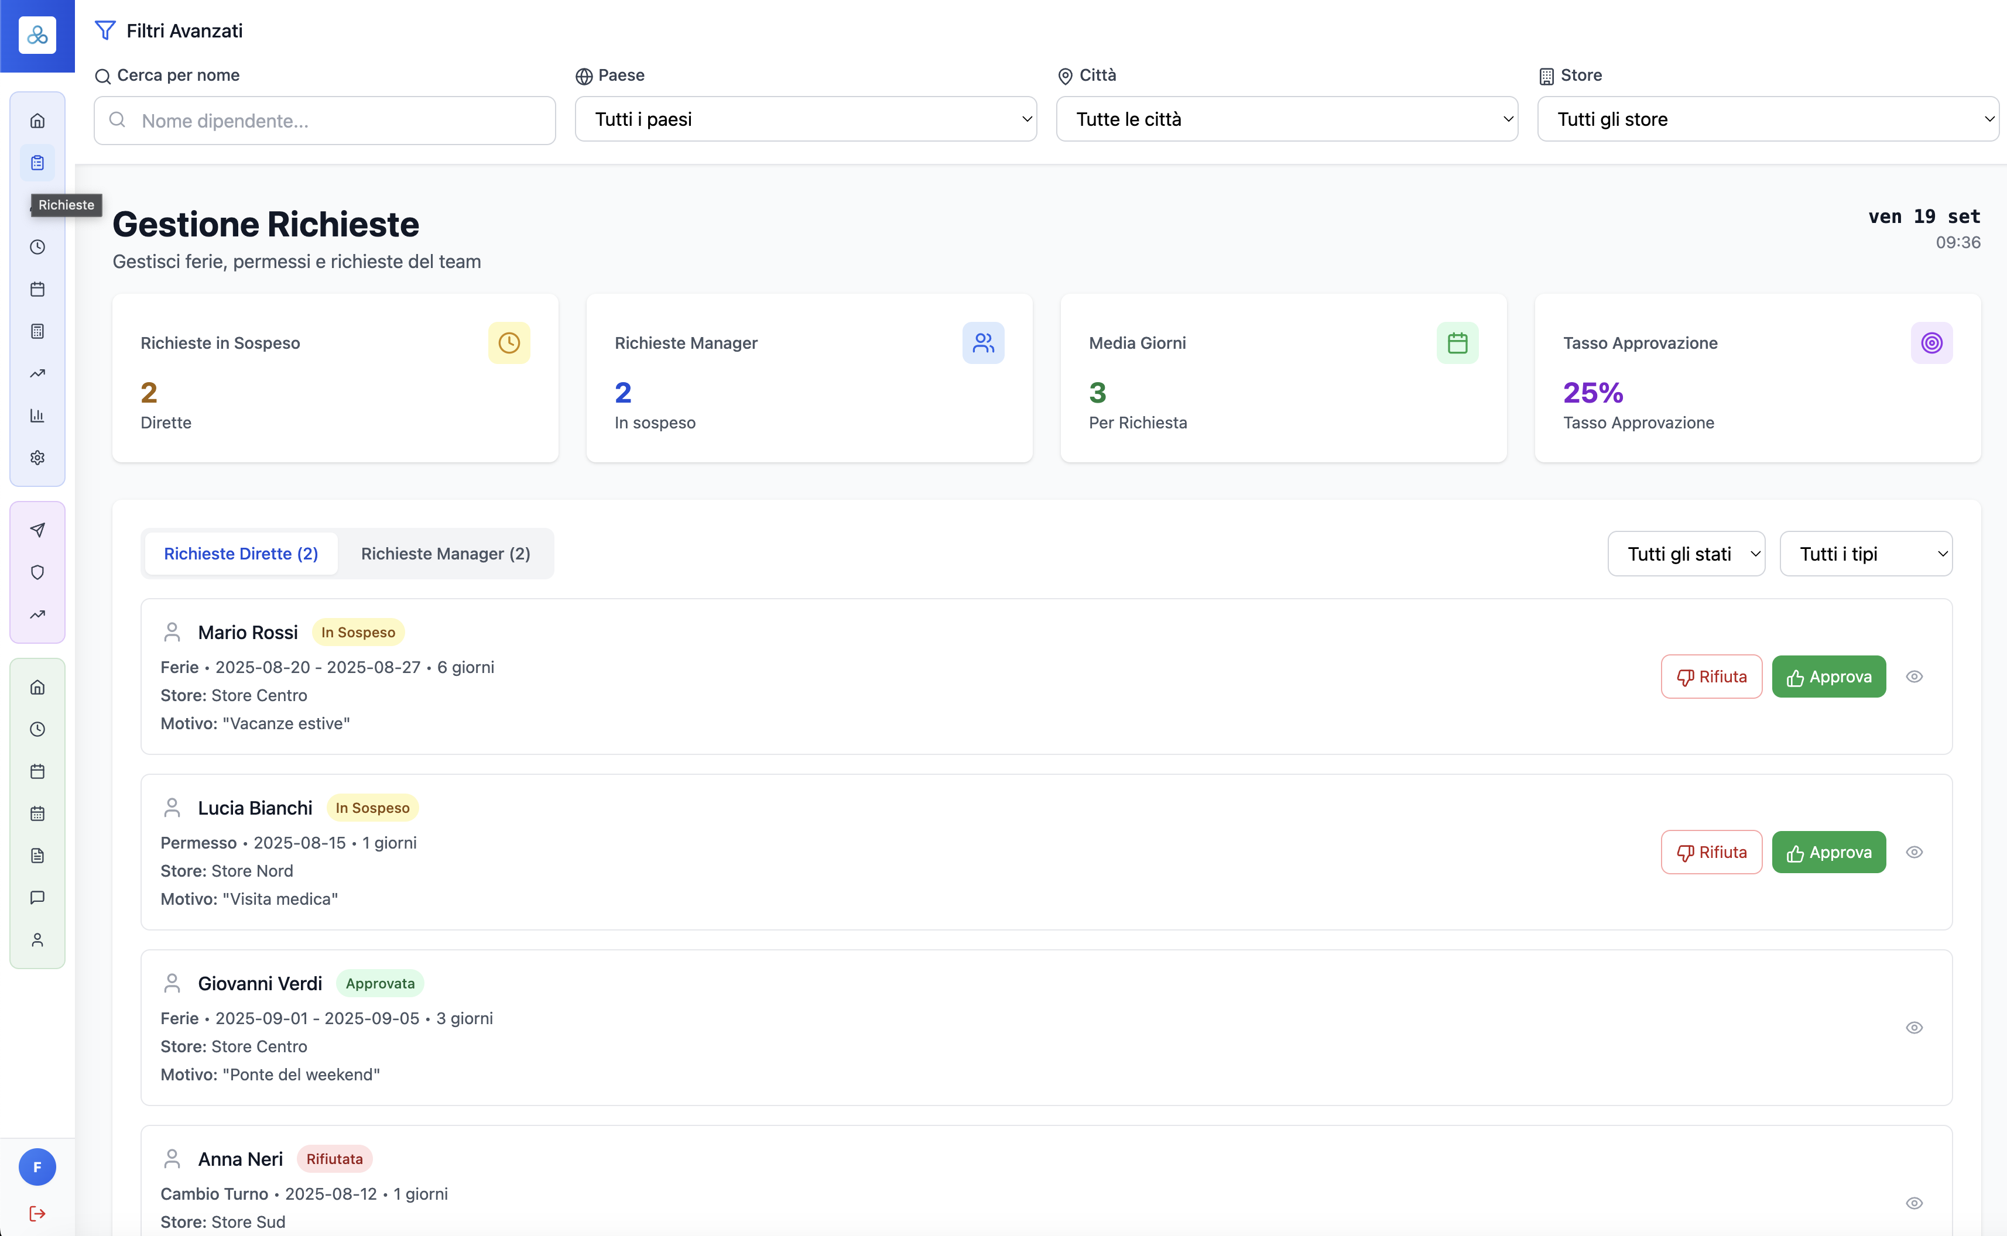Open settings gear icon in sidebar

[37, 458]
